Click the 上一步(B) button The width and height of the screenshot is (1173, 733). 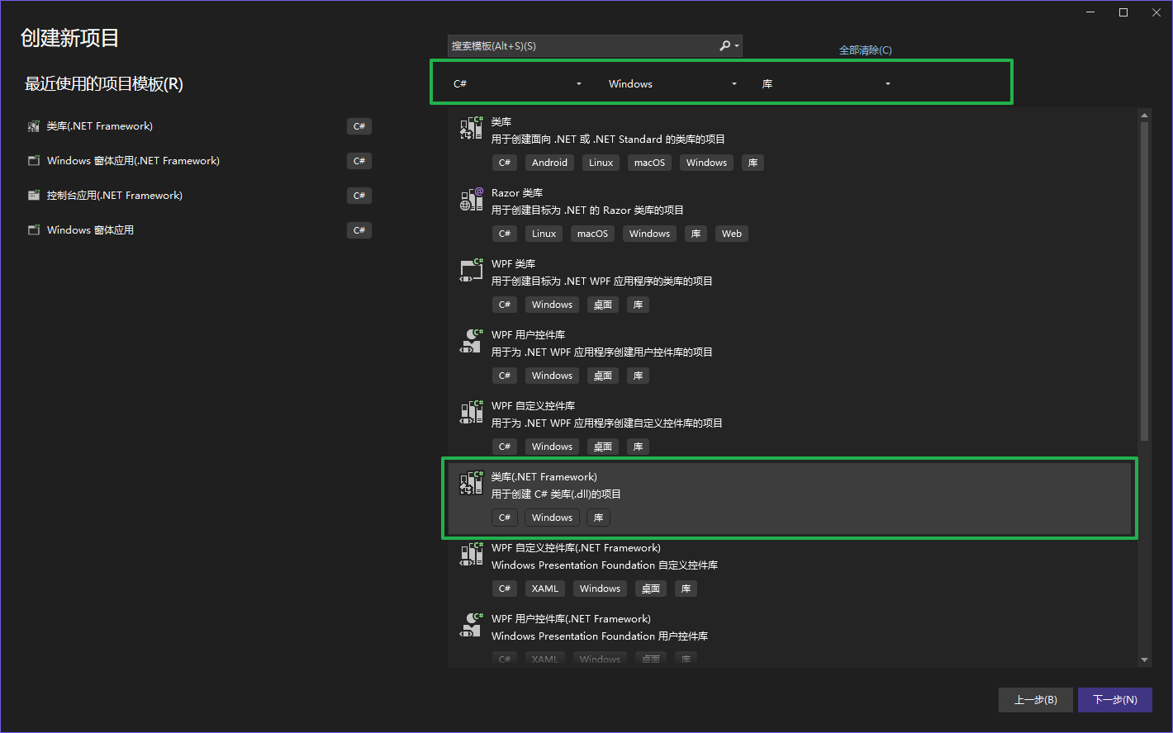[x=1036, y=700]
